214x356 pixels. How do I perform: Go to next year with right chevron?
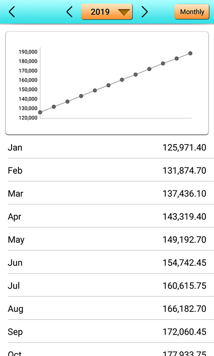145,12
